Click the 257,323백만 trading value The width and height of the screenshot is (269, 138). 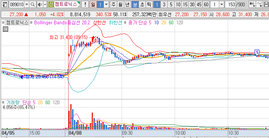(x=144, y=15)
